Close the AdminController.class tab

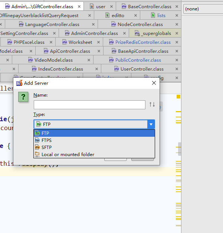[x=124, y=33]
